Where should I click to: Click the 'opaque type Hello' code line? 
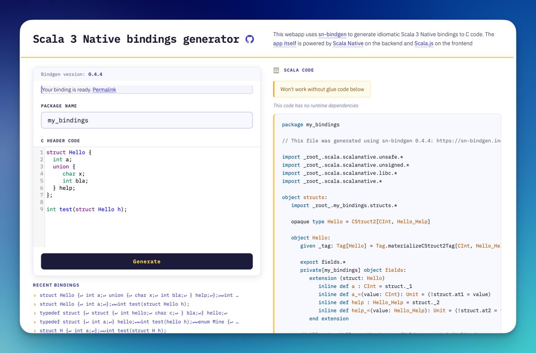pos(360,221)
